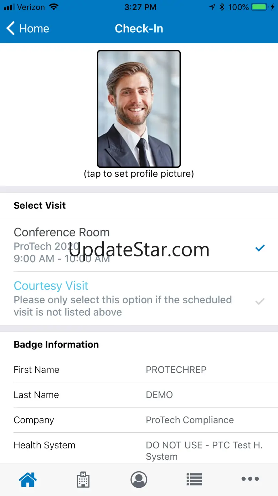Open the More options dots icon

pos(250,479)
